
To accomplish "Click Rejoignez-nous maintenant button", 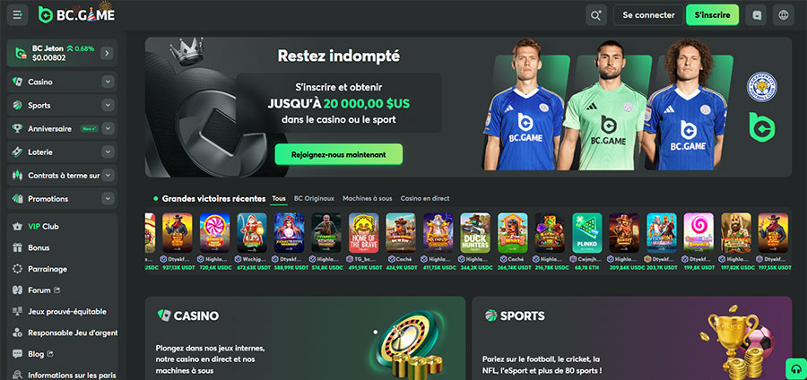I will pyautogui.click(x=339, y=154).
